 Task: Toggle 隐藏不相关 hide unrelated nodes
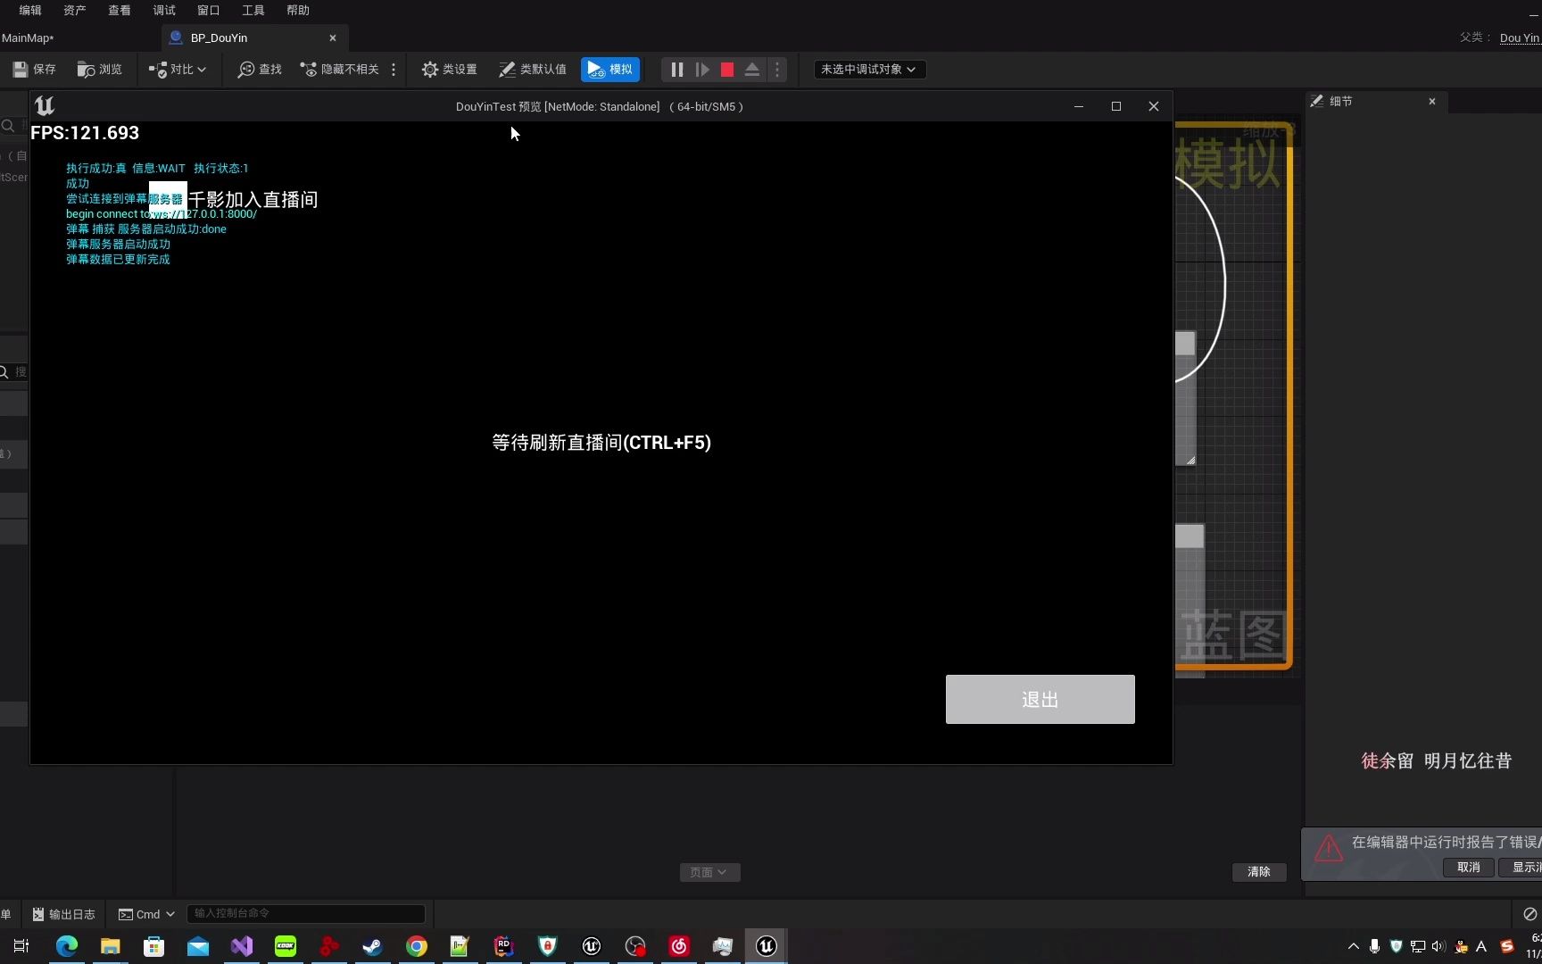339,70
